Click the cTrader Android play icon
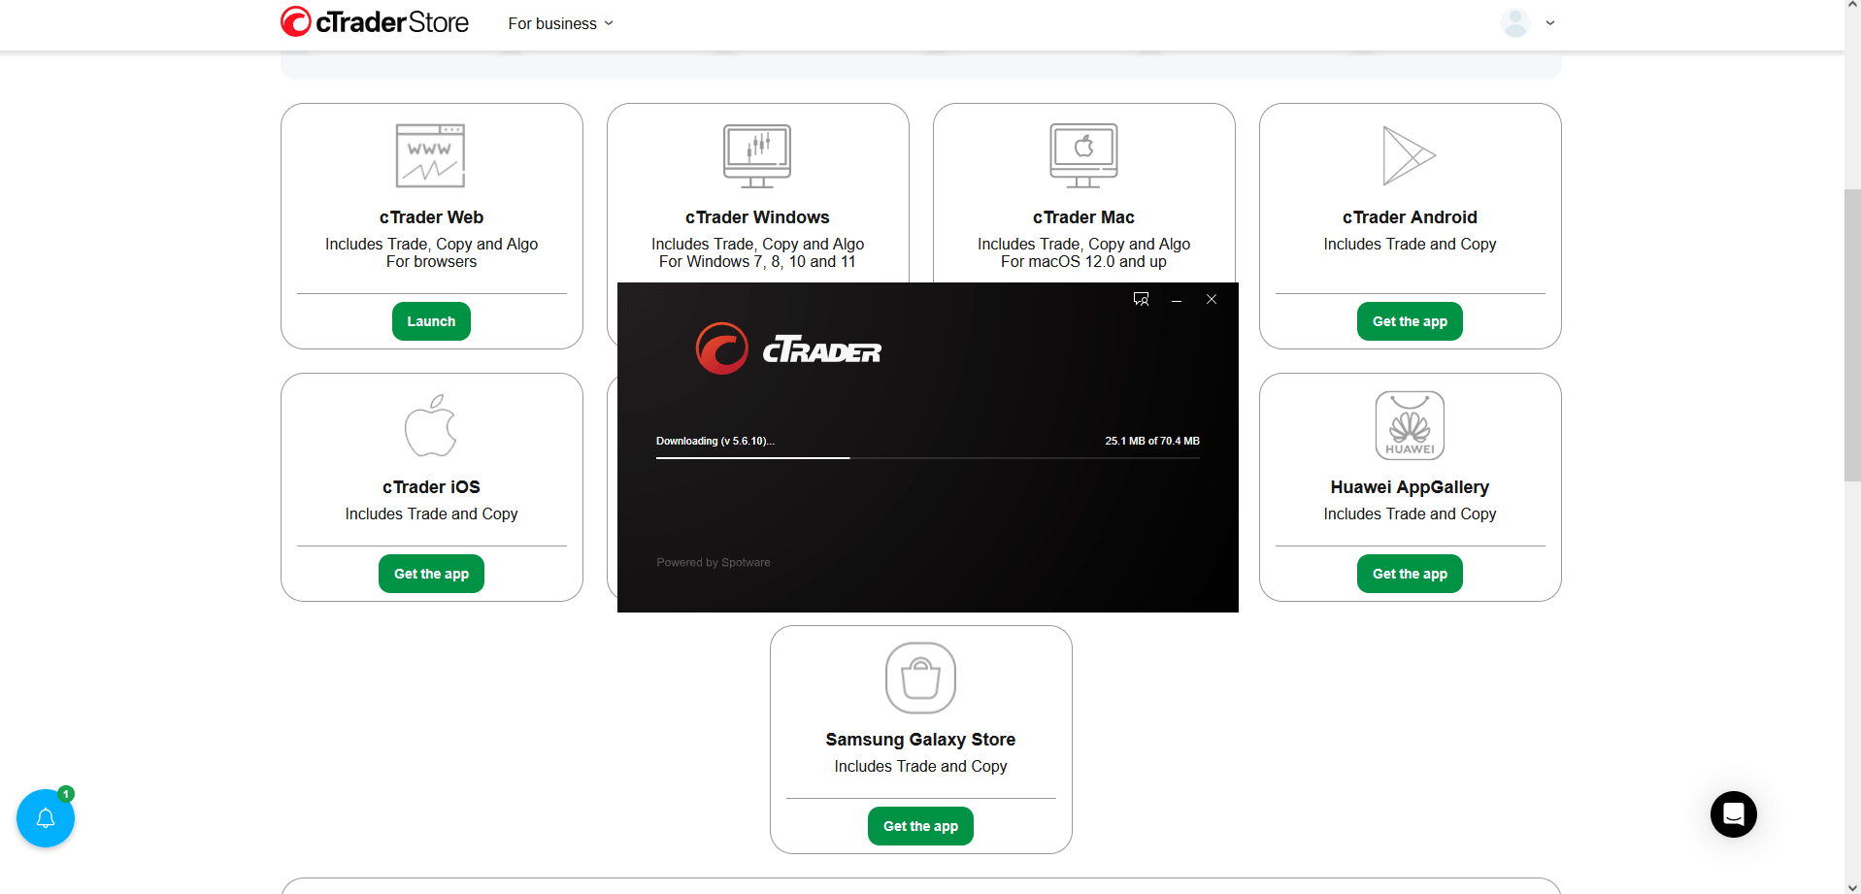Image resolution: width=1861 pixels, height=894 pixels. pyautogui.click(x=1409, y=155)
